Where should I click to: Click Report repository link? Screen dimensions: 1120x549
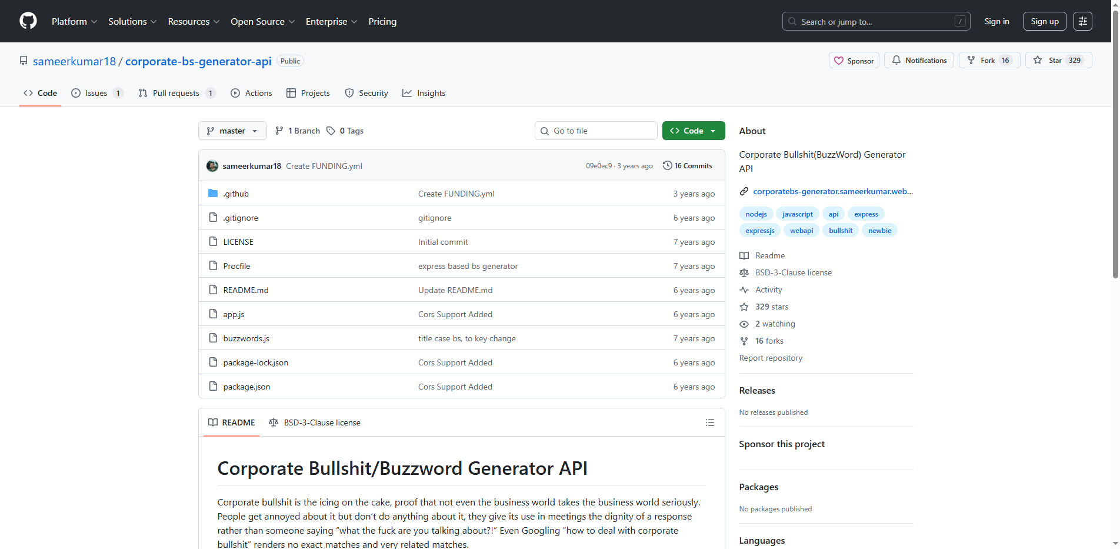tap(771, 358)
